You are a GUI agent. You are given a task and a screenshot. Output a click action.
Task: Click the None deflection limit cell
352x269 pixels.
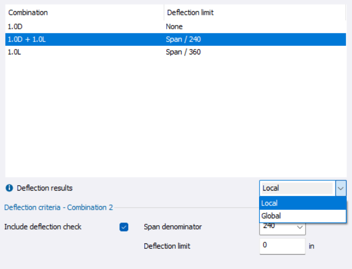175,26
